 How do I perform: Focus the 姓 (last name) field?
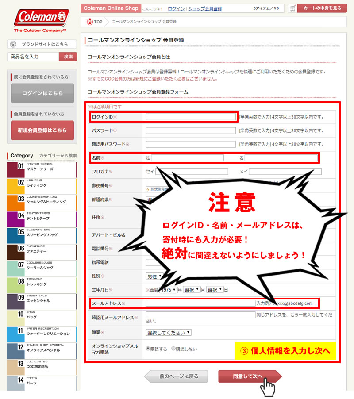point(187,158)
